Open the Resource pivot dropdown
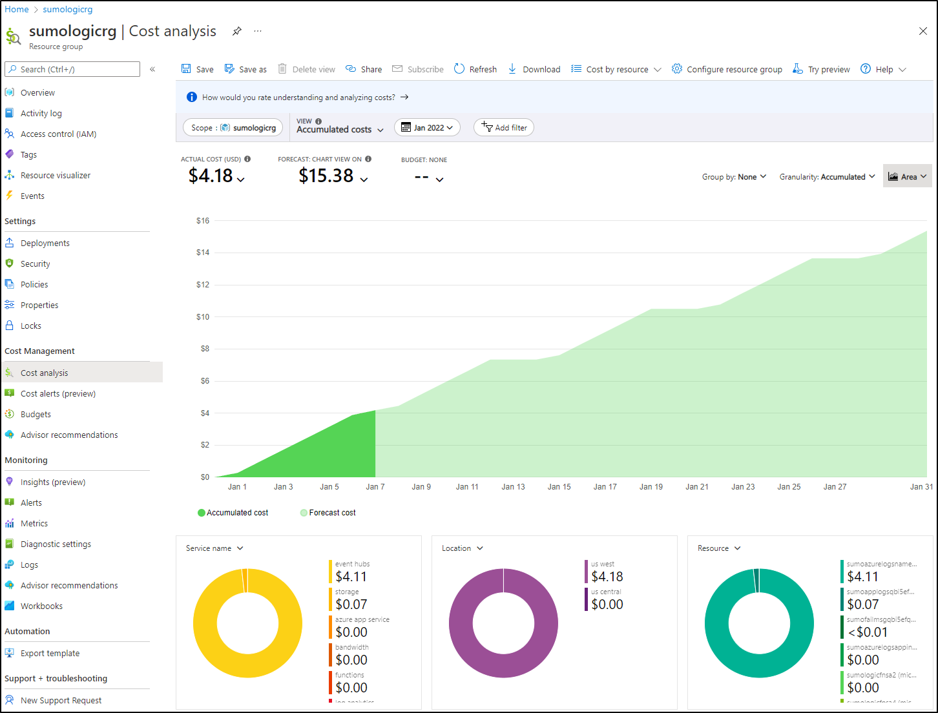Image resolution: width=938 pixels, height=713 pixels. (x=719, y=548)
